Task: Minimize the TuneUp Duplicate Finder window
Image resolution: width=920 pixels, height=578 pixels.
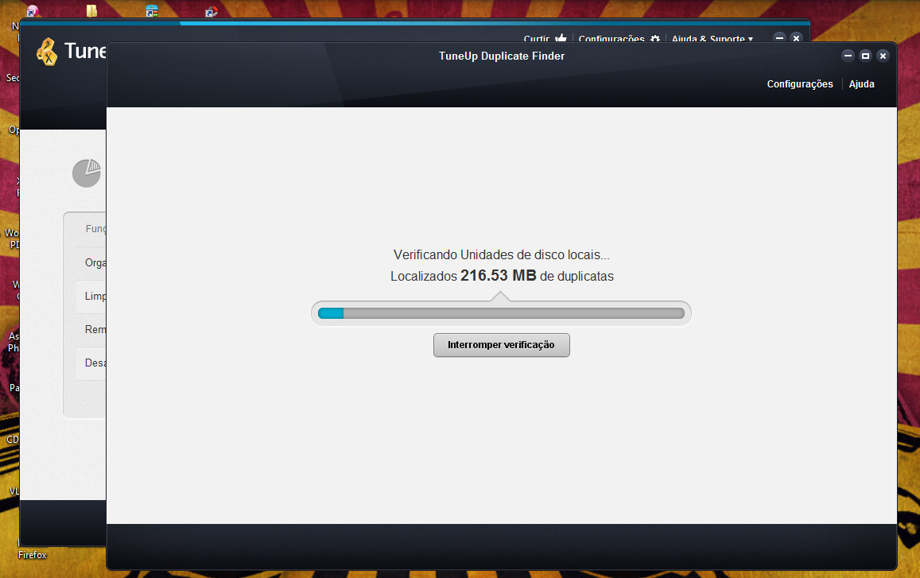Action: tap(848, 56)
